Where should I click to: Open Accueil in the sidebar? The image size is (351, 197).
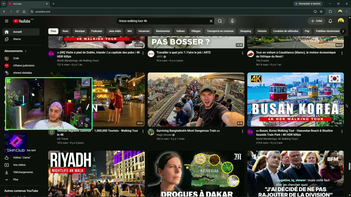21,32
